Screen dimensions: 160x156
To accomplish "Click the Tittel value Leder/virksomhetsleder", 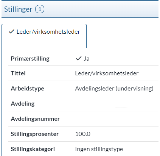I will tap(107, 73).
